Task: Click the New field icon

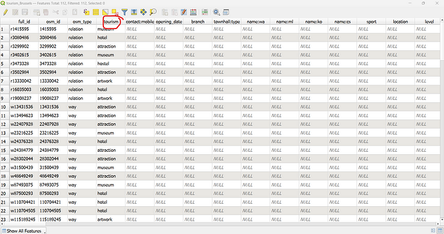Action: pyautogui.click(x=165, y=12)
